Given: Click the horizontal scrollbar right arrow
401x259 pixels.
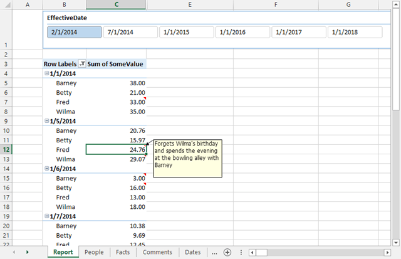Looking at the screenshot, I should click(387, 253).
